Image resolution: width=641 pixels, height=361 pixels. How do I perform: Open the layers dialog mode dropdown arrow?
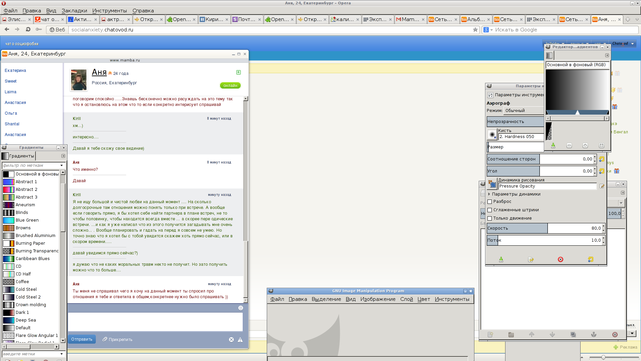coord(621,203)
